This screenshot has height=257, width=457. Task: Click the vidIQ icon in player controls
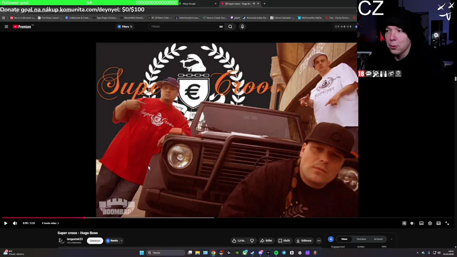click(404, 223)
